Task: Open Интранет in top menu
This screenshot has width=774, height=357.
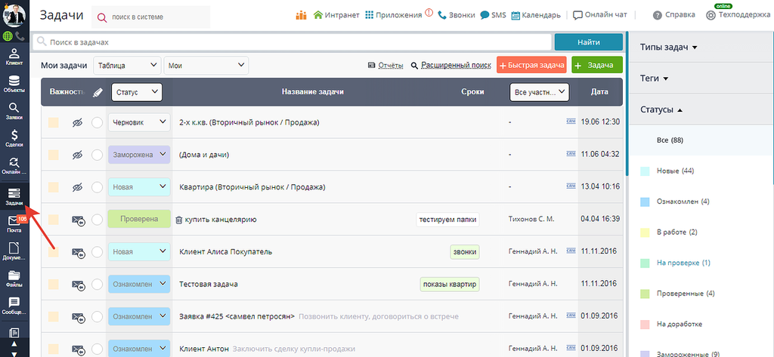Action: (336, 15)
